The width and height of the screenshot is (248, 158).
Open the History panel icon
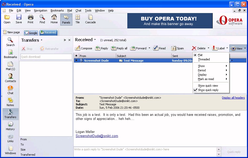[x=10, y=124]
